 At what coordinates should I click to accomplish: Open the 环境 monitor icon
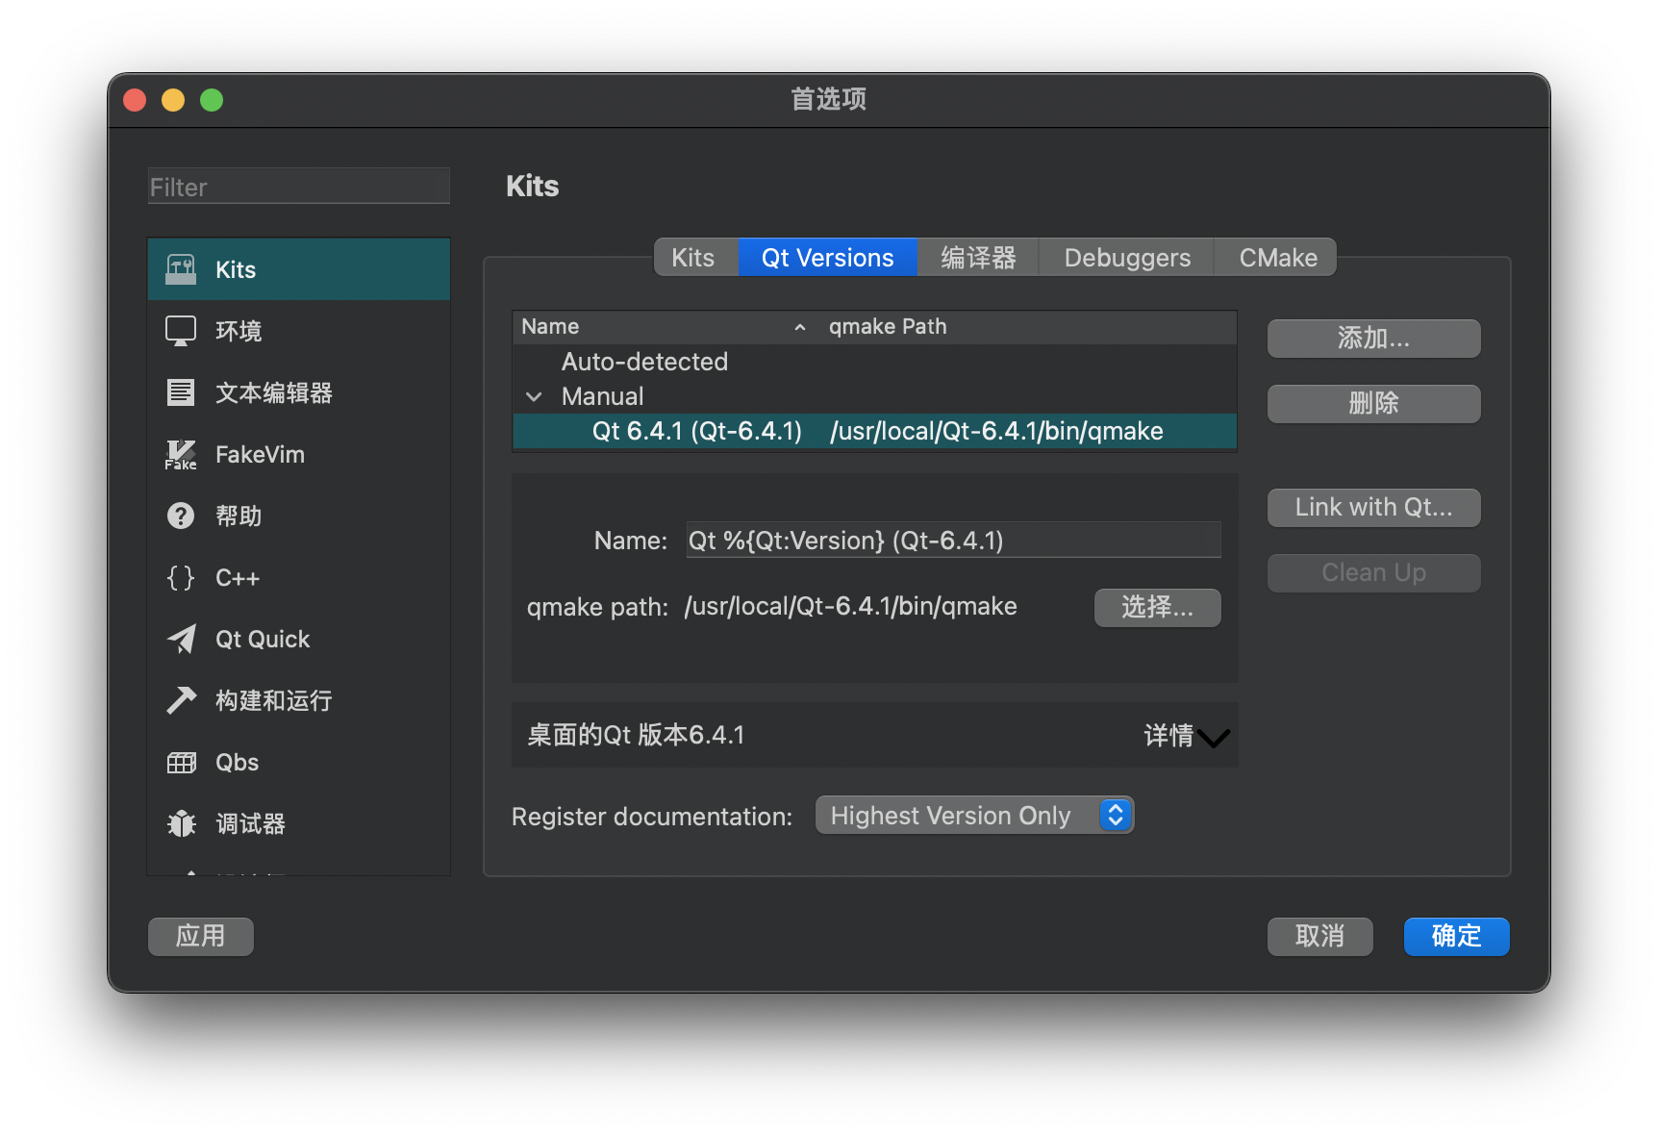coord(181,331)
